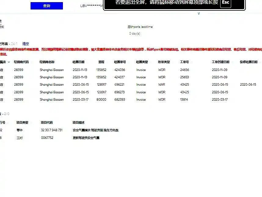Click the 结算日期 column header

(78, 62)
